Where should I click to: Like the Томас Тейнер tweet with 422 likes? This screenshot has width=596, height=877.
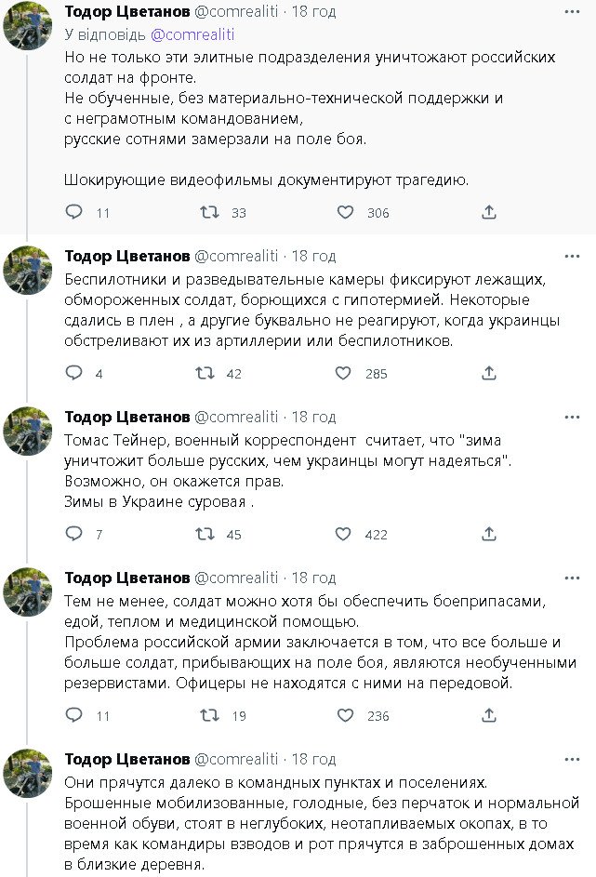(344, 534)
